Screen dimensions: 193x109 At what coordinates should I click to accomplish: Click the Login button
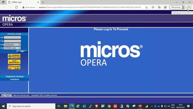22,51
